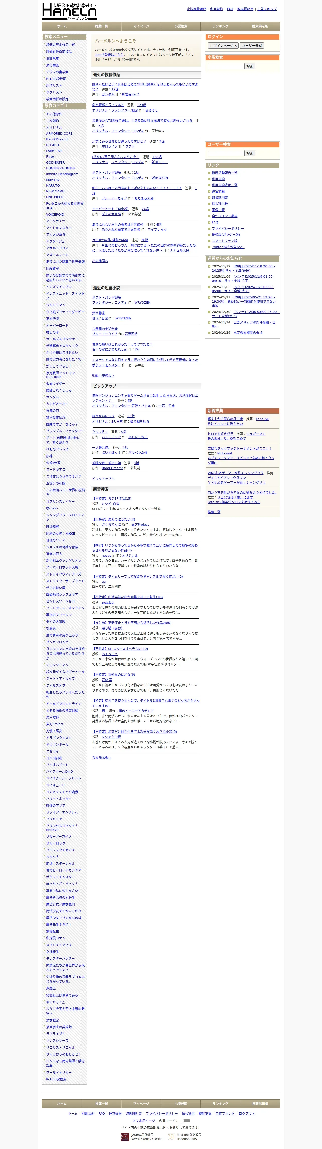Viewport: 322px width, 1149px height.
Task: Click 検索 button in ユーザー検索 box
Action: [x=250, y=153]
